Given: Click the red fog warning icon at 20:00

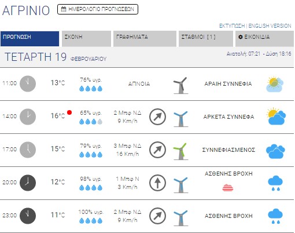Looking at the screenshot, I should tap(228, 188).
